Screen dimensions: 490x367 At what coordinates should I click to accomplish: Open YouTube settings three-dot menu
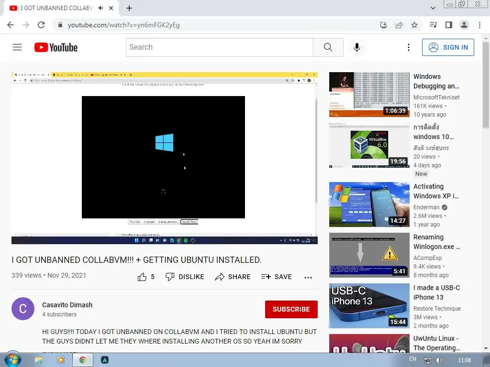click(409, 47)
